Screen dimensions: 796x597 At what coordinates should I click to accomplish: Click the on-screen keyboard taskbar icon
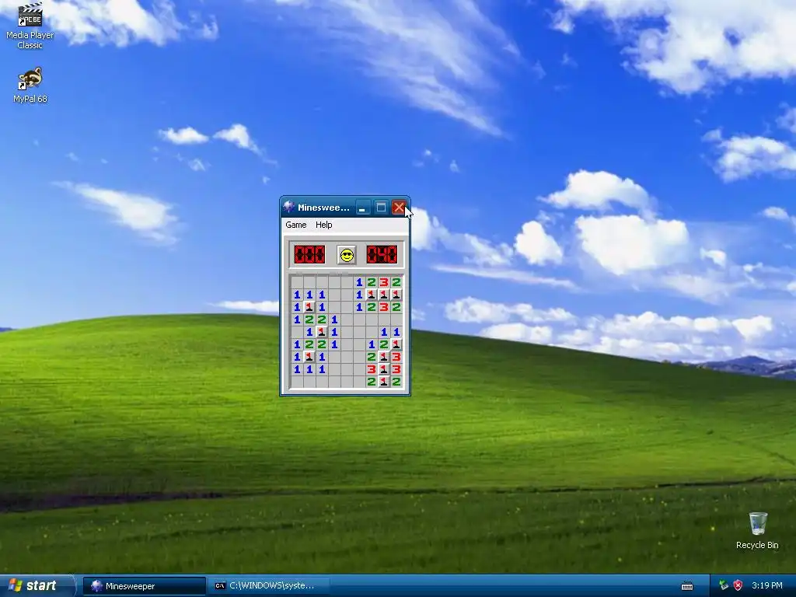pyautogui.click(x=687, y=586)
